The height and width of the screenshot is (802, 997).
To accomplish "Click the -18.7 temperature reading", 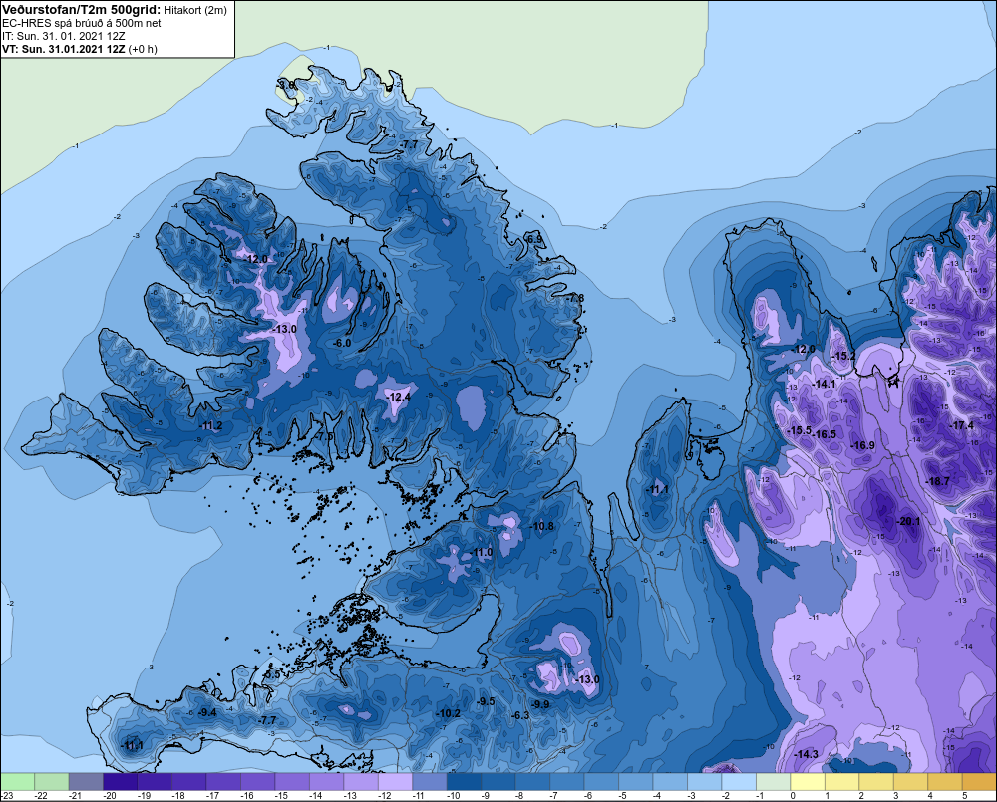I will (x=937, y=482).
